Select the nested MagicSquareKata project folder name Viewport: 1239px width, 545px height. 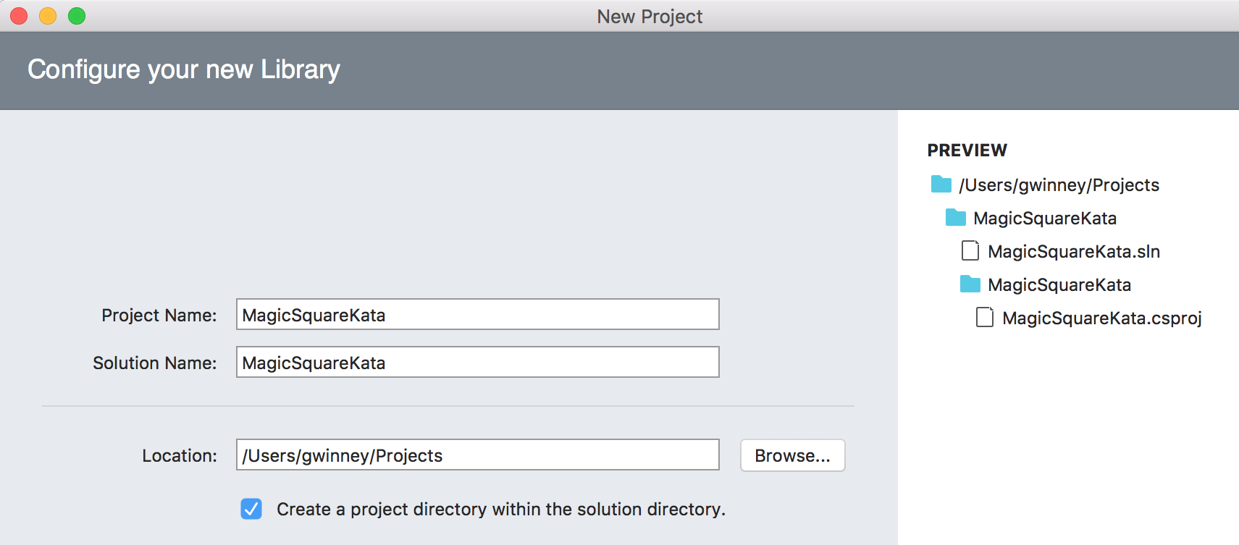click(x=1059, y=285)
